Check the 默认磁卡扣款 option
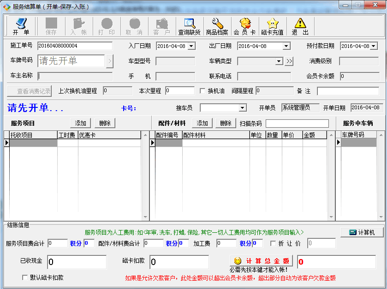 coord(25,277)
